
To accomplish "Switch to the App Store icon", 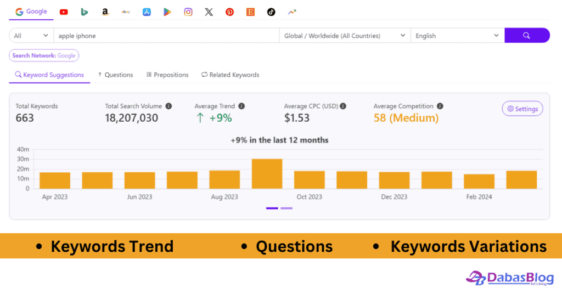I will (x=147, y=12).
